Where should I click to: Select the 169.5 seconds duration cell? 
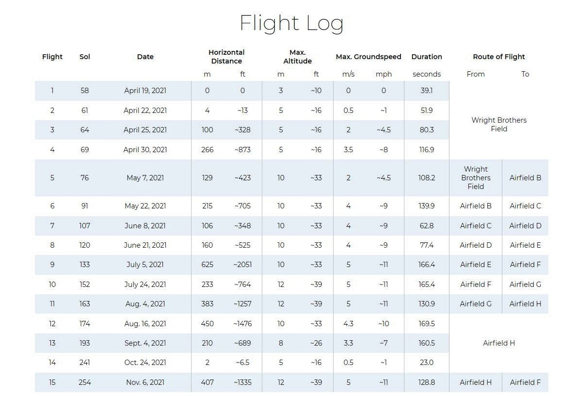427,324
